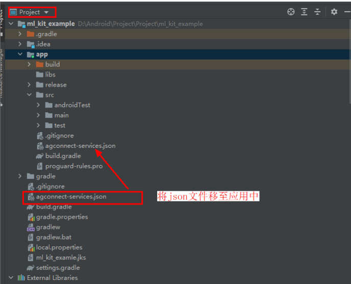This screenshot has width=351, height=284.
Task: Click the locate/select opened file target icon
Action: (291, 12)
